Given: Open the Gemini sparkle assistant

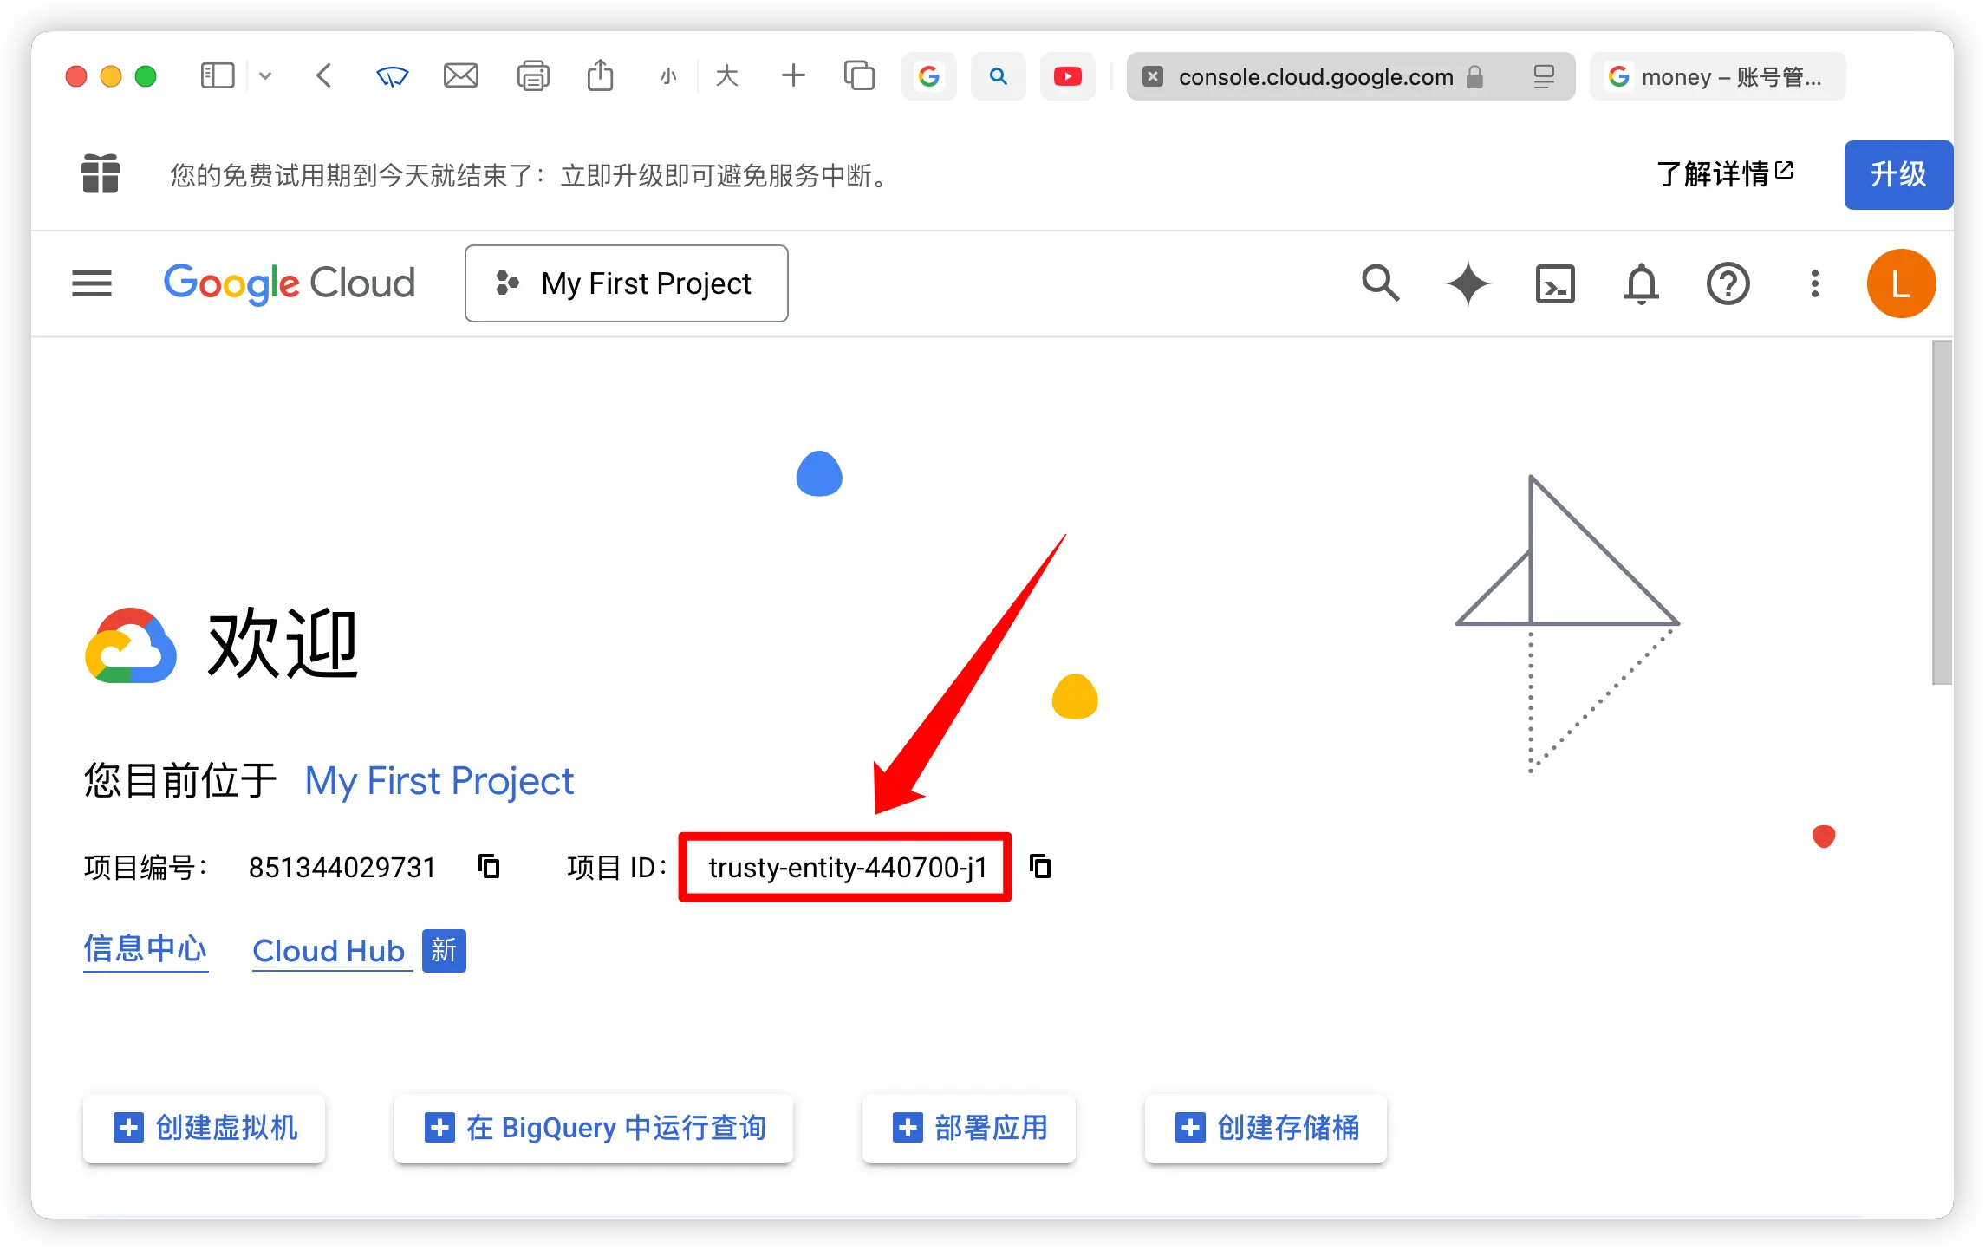Looking at the screenshot, I should [1468, 283].
